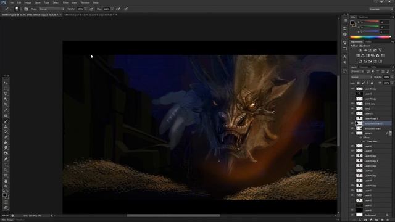Hide the GOLD copy layer
The image size is (395, 222).
tap(352, 104)
